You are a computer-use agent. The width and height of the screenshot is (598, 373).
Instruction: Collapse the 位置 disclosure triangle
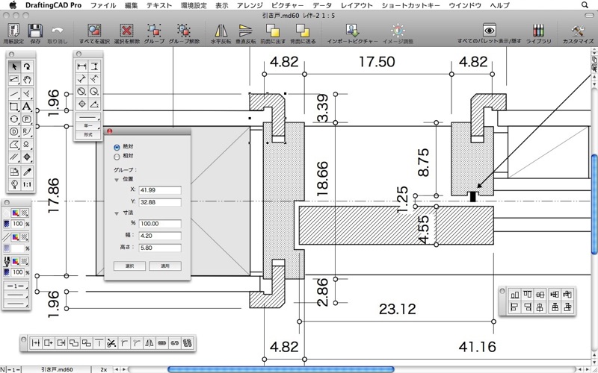click(116, 179)
